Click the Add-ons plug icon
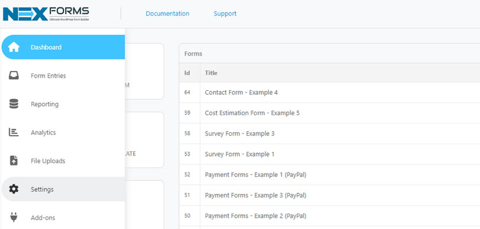Viewport: 480px width, 229px height. (14, 217)
